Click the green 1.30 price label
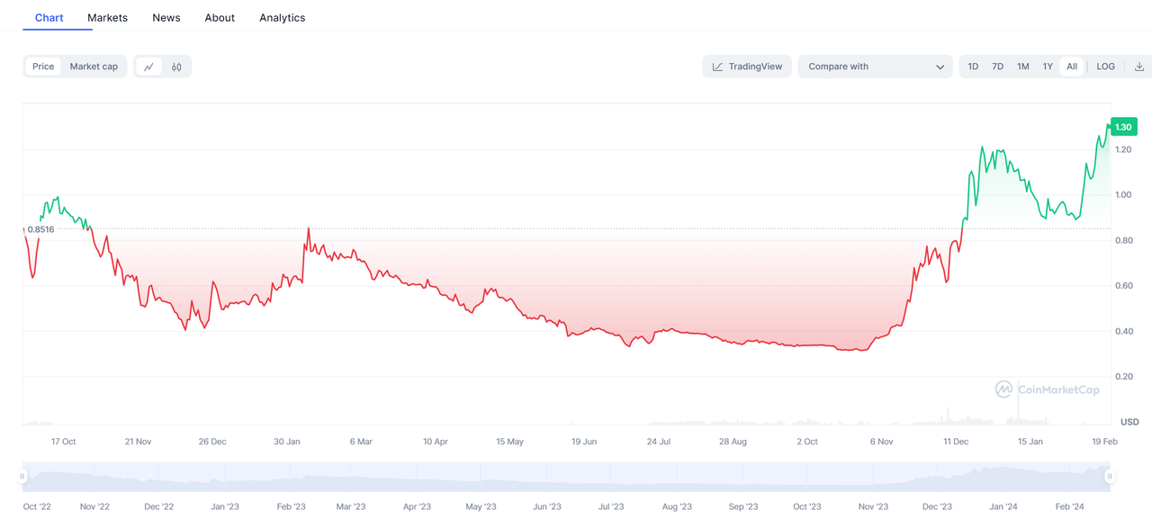Viewport: 1152px width, 519px height. (1123, 128)
